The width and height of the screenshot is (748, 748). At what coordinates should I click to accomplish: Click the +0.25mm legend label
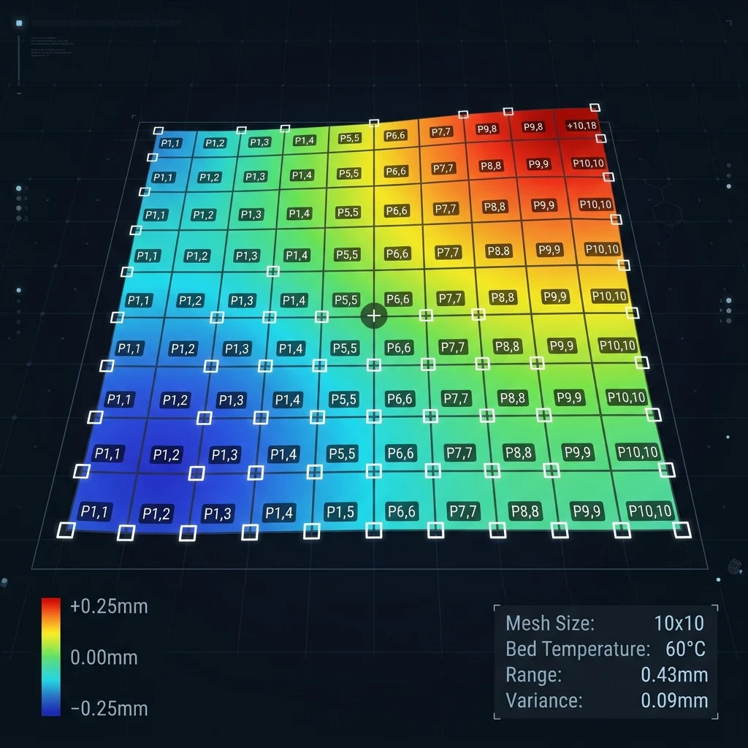109,606
